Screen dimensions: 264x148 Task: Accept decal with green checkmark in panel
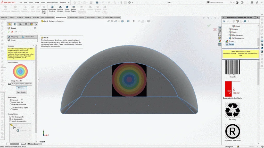click(9, 32)
